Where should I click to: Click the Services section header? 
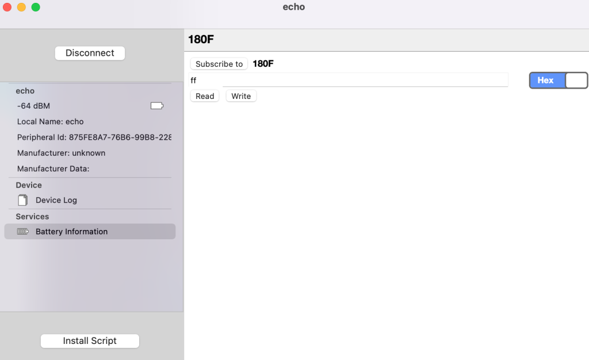32,217
